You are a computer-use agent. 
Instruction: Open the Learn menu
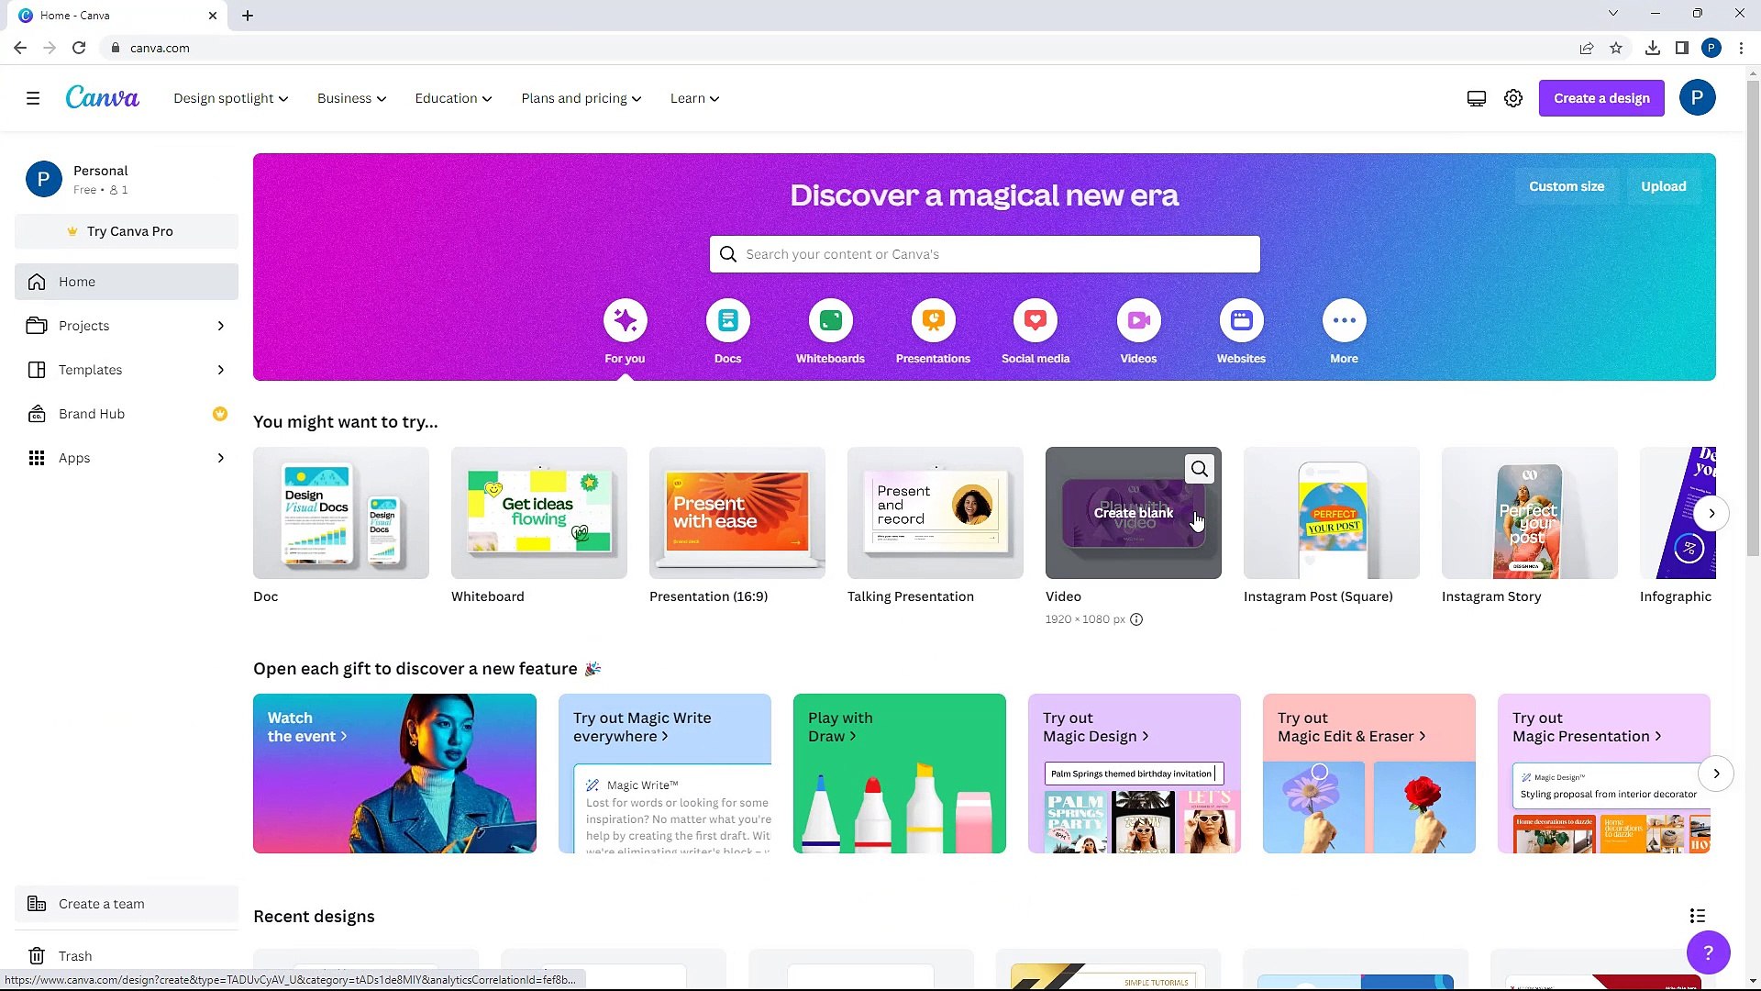point(694,97)
